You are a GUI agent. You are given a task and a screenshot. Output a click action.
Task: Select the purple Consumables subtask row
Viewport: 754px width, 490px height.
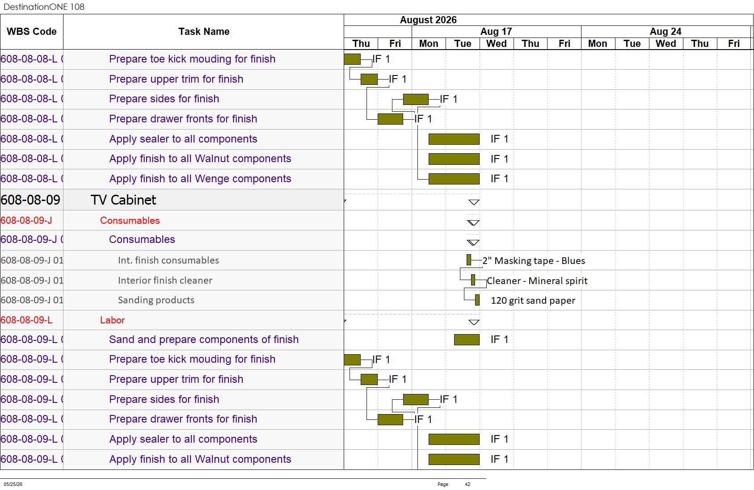[x=142, y=239]
